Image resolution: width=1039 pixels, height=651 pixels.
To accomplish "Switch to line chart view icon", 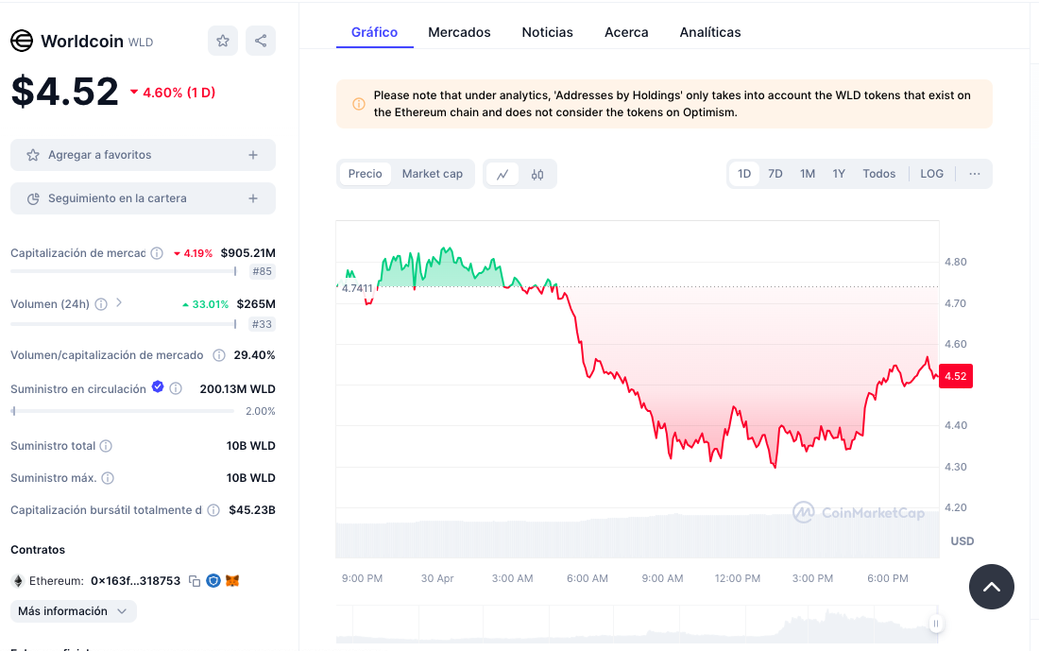I will tap(502, 174).
